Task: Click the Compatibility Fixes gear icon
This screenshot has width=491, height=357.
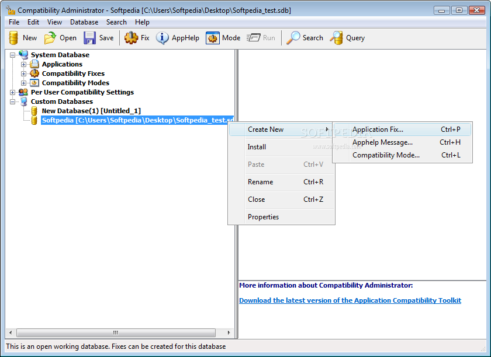Action: coord(34,73)
